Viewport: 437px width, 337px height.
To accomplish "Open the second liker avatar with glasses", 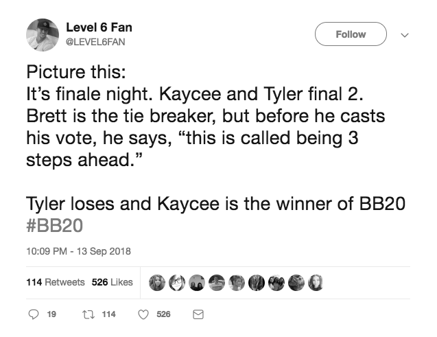I will point(177,283).
